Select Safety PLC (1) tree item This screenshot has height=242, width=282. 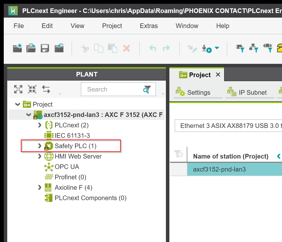[76, 146]
